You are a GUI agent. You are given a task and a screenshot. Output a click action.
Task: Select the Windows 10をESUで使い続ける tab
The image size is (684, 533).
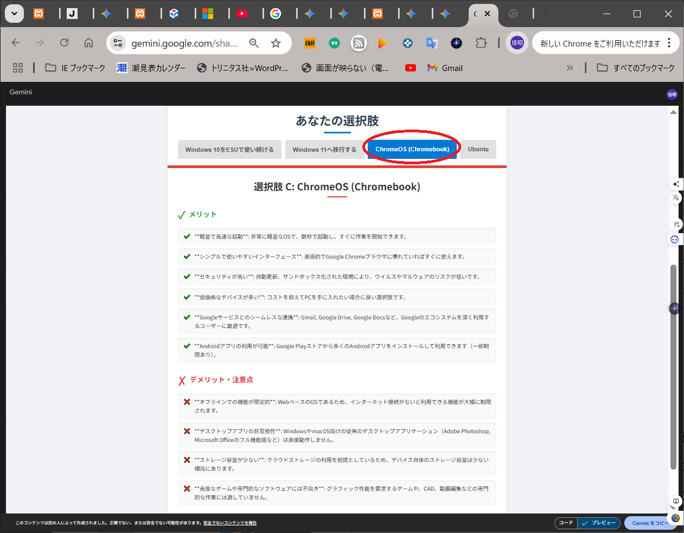click(229, 150)
